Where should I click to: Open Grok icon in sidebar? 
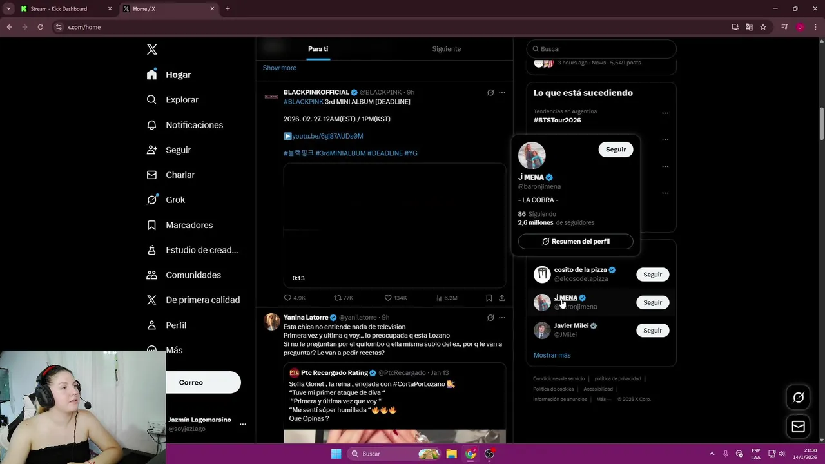151,200
